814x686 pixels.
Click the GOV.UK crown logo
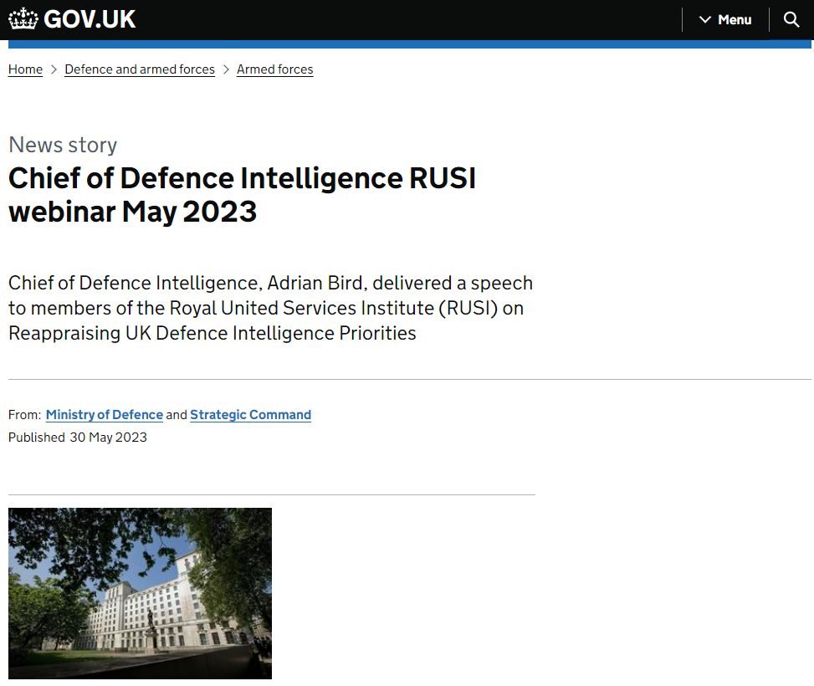[23, 19]
